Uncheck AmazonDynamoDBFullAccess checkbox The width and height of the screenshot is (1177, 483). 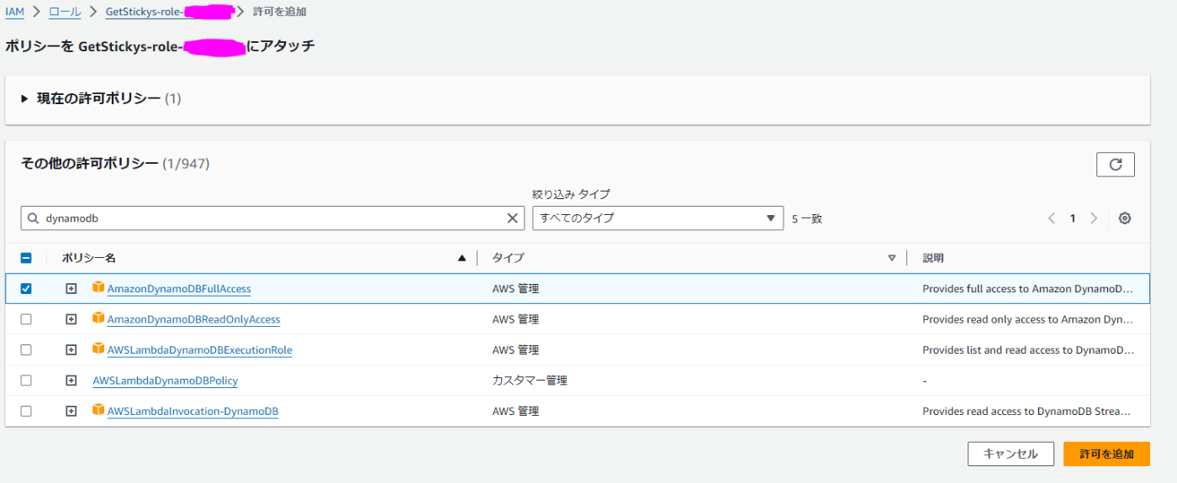tap(26, 288)
